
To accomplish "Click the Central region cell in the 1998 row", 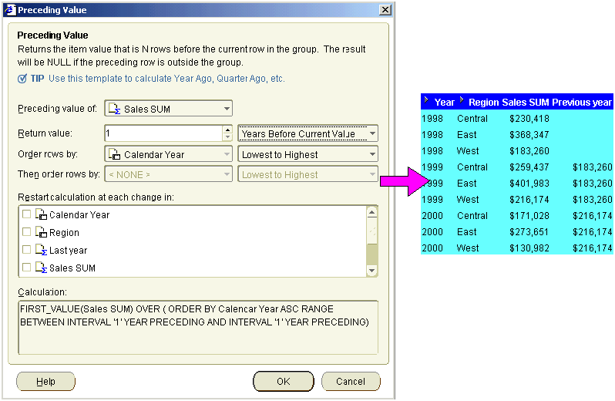I will (472, 119).
